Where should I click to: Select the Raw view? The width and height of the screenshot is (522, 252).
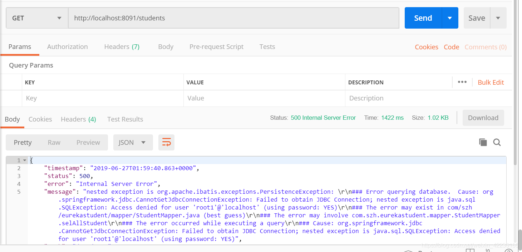coord(54,142)
